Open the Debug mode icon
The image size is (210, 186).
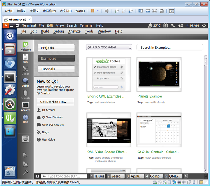click(26, 82)
